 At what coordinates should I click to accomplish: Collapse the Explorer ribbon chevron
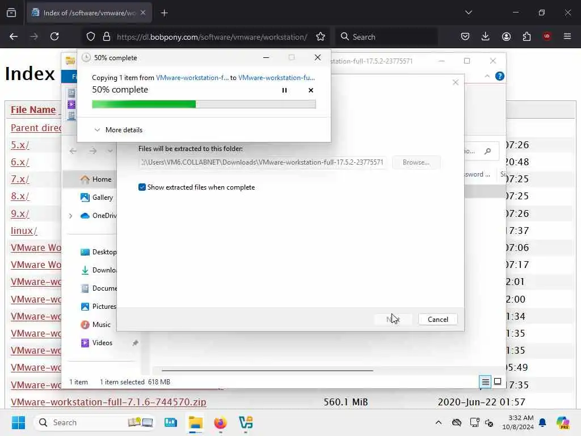pyautogui.click(x=487, y=76)
